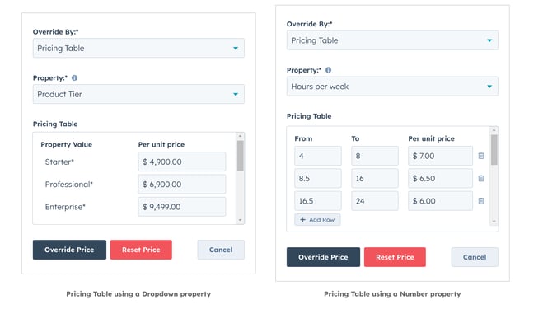This screenshot has height=309, width=543.
Task: Expand the Hours per week property dropdown
Action: tap(392, 87)
